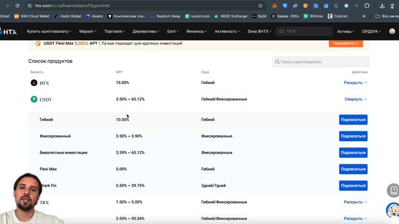Click the Список продуктов heading

click(x=50, y=61)
